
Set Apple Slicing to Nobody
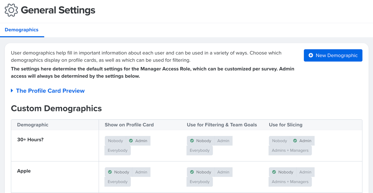point(283,172)
